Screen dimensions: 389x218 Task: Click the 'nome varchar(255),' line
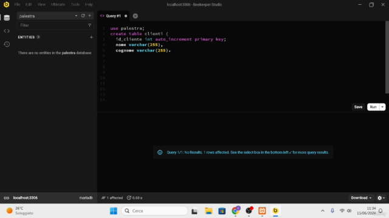139,45
